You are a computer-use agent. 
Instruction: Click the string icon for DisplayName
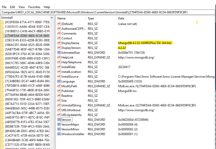pyautogui.click(x=59, y=43)
